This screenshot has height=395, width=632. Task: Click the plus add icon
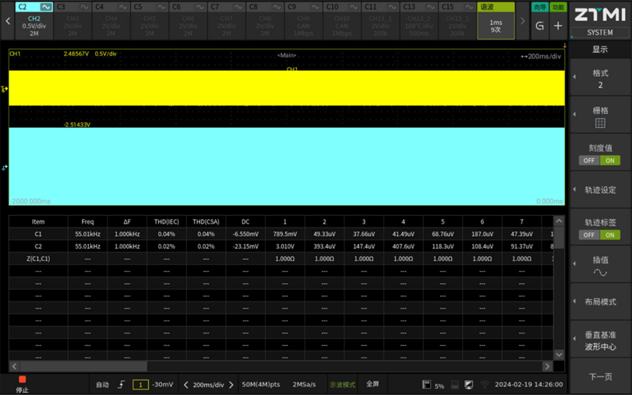(558, 26)
